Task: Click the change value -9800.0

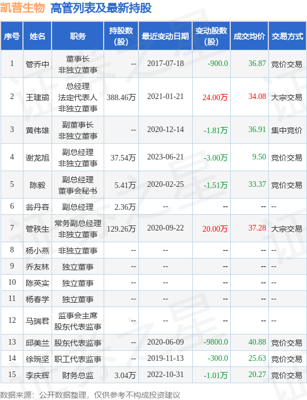Action: click(216, 342)
